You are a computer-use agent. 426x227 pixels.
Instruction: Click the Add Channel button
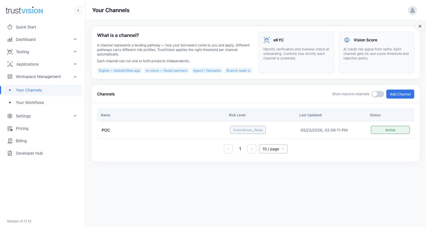(400, 94)
